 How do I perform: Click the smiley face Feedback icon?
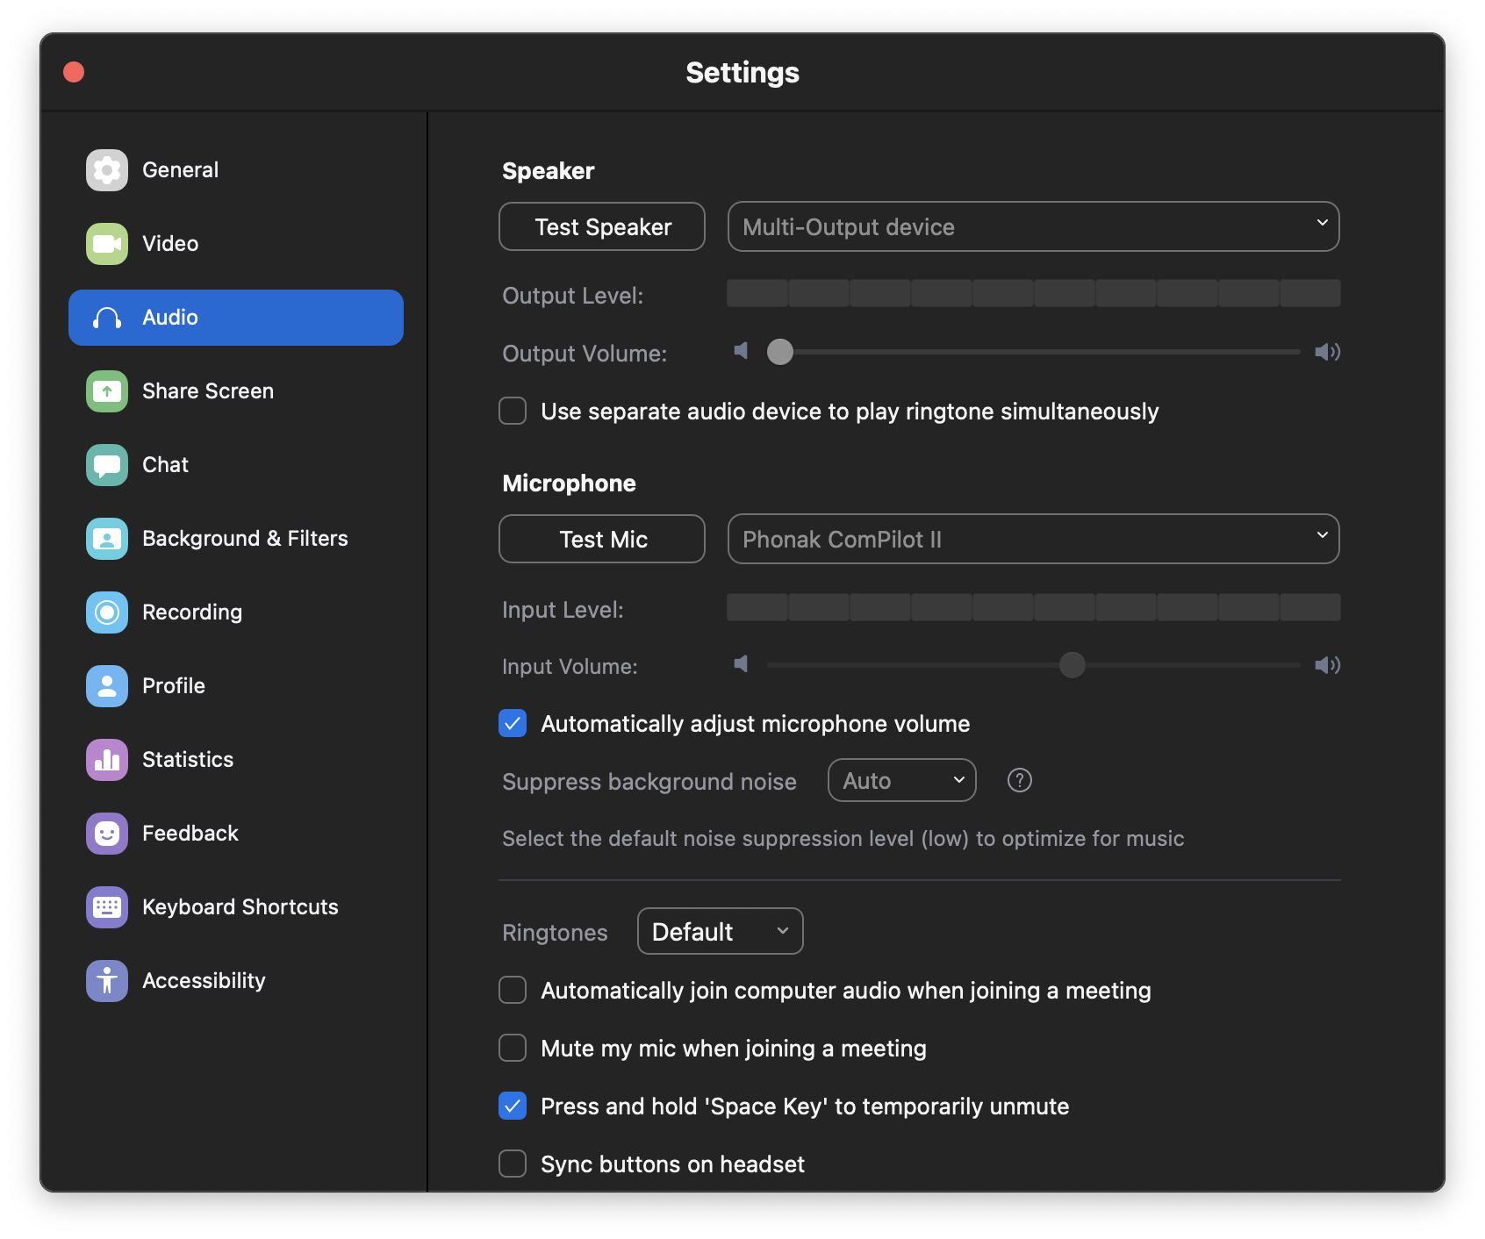107,834
